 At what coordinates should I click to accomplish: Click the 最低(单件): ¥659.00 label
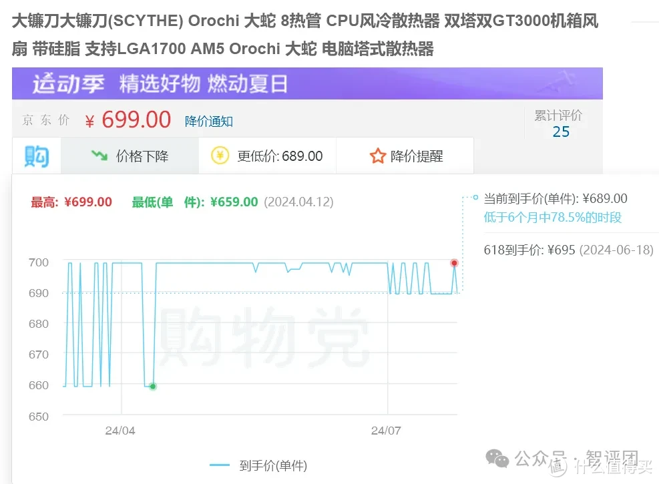tap(194, 202)
